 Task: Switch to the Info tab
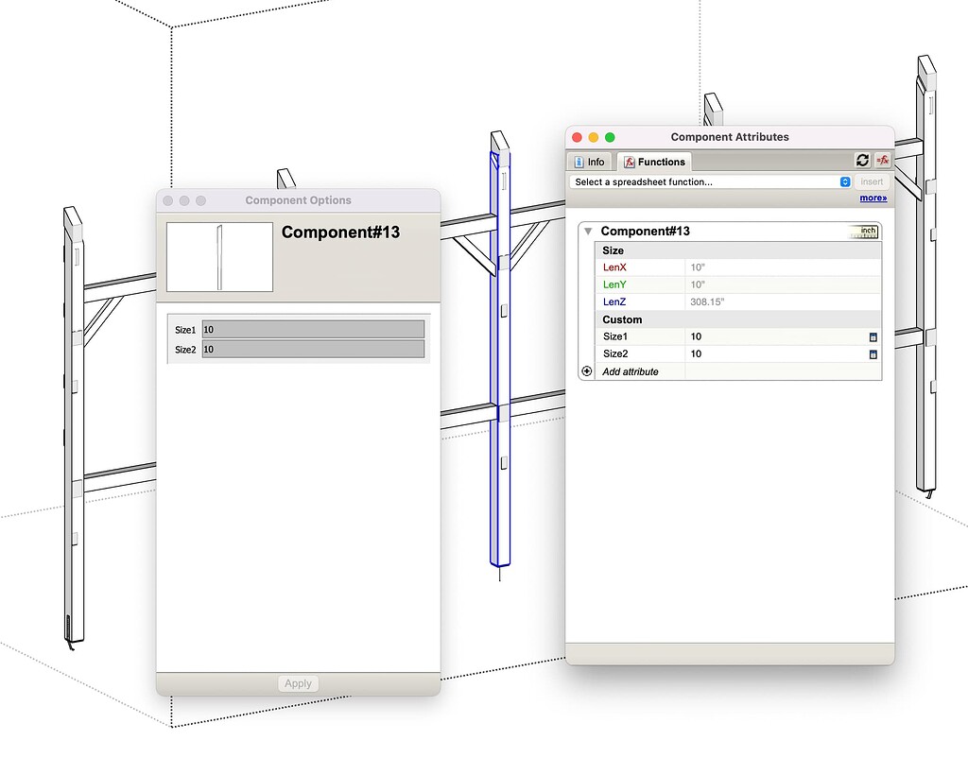(x=590, y=162)
